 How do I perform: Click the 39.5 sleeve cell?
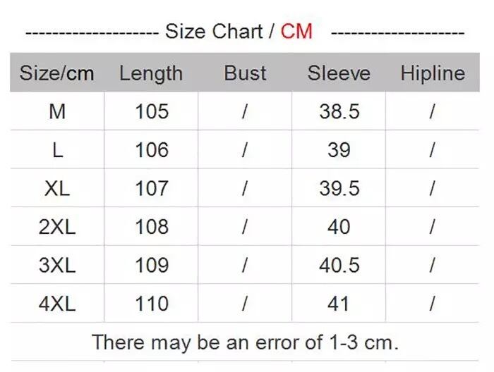tap(339, 188)
